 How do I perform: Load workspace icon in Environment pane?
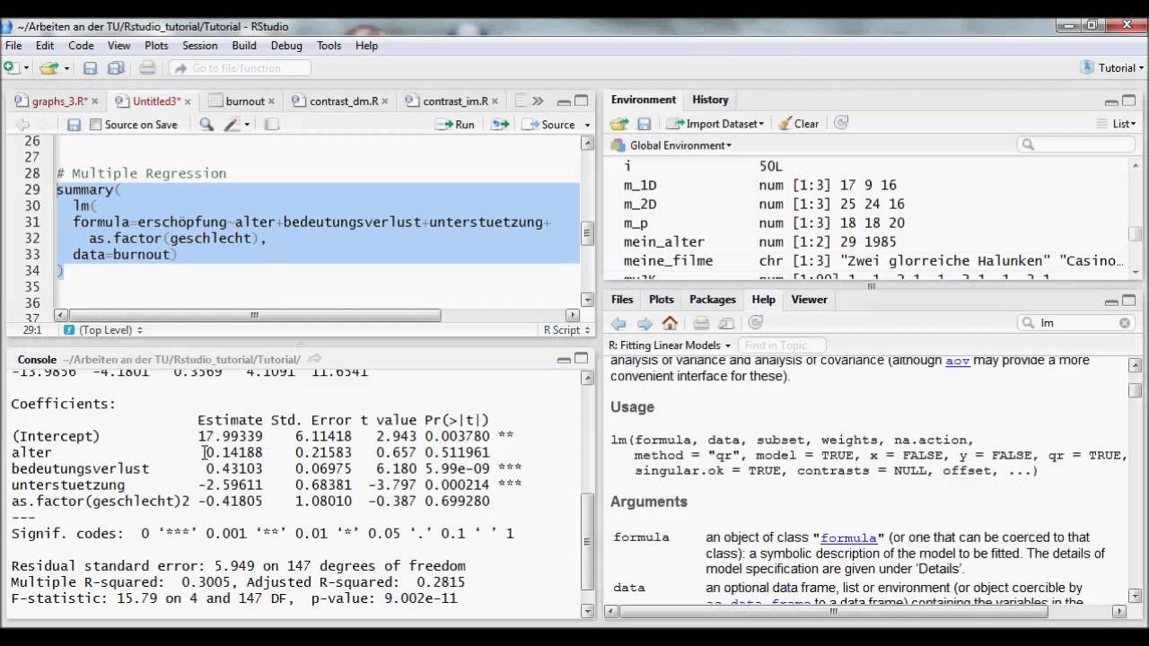click(619, 124)
